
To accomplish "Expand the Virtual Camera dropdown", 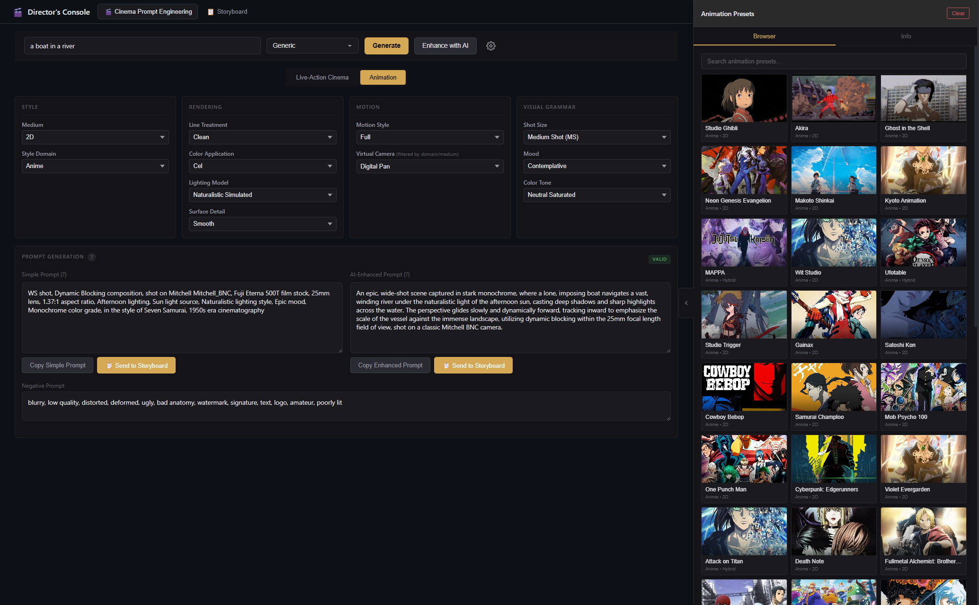I will 430,167.
